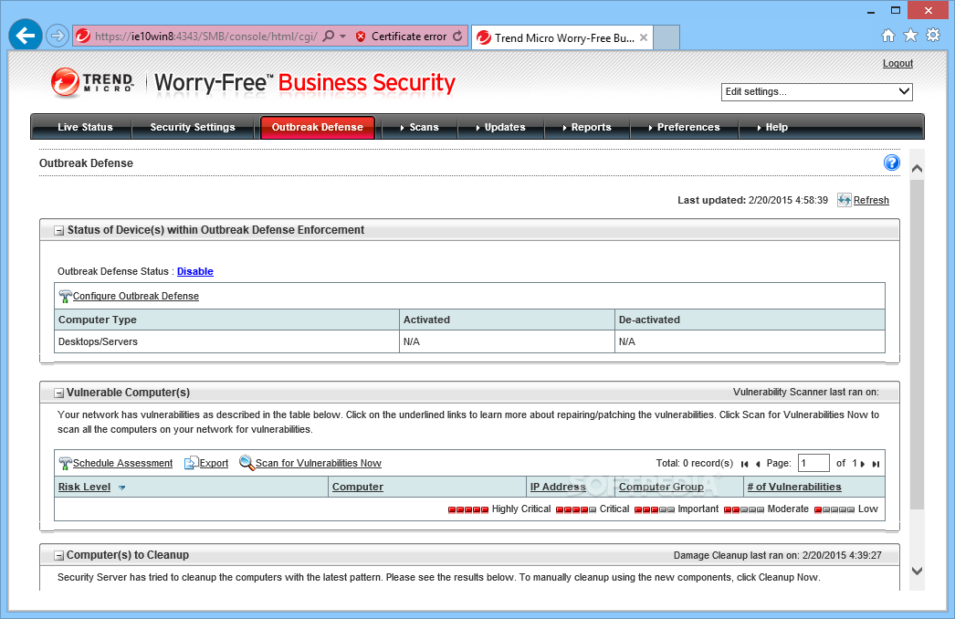
Task: Click the Refresh link
Action: [871, 201]
